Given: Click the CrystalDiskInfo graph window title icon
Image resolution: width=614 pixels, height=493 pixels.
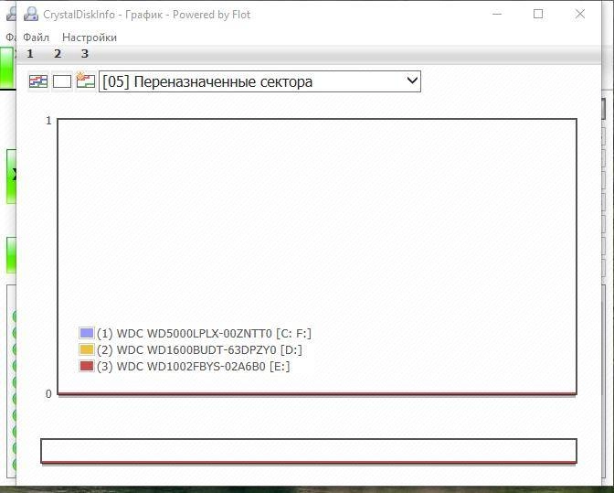Looking at the screenshot, I should [31, 15].
